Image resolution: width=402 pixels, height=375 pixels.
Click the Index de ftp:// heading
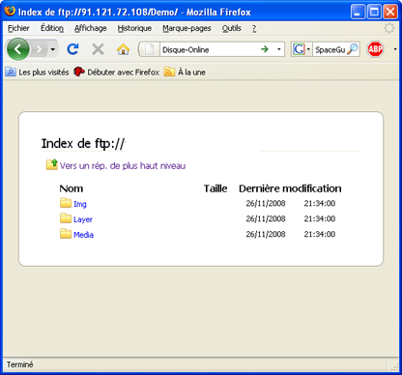click(x=83, y=143)
